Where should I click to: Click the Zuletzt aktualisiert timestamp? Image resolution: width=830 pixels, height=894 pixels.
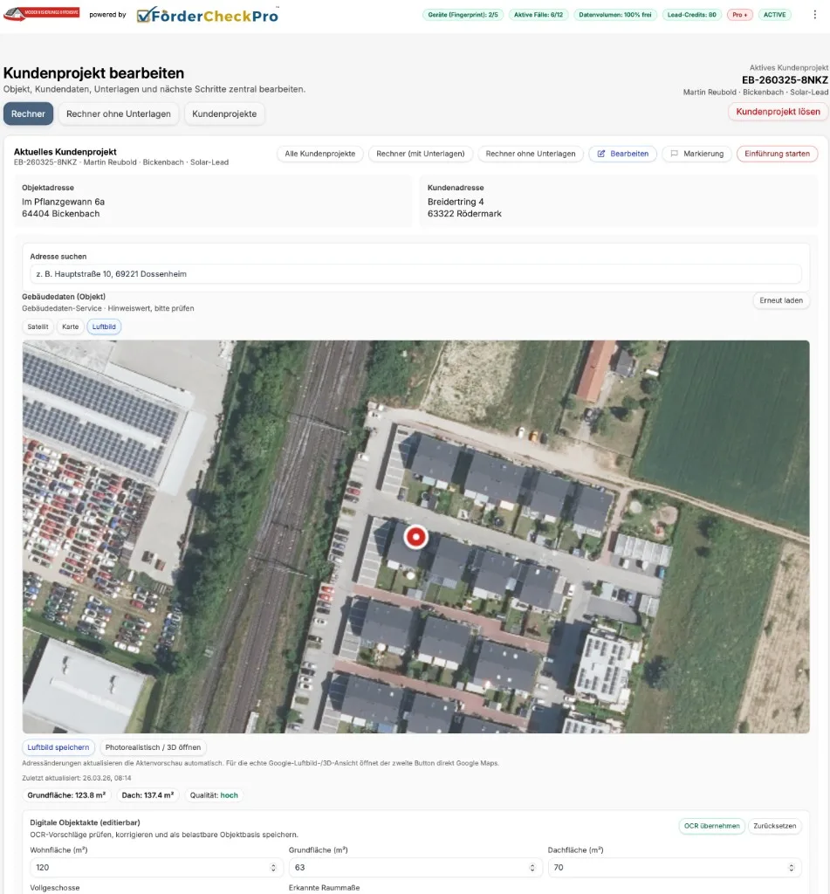pos(77,778)
